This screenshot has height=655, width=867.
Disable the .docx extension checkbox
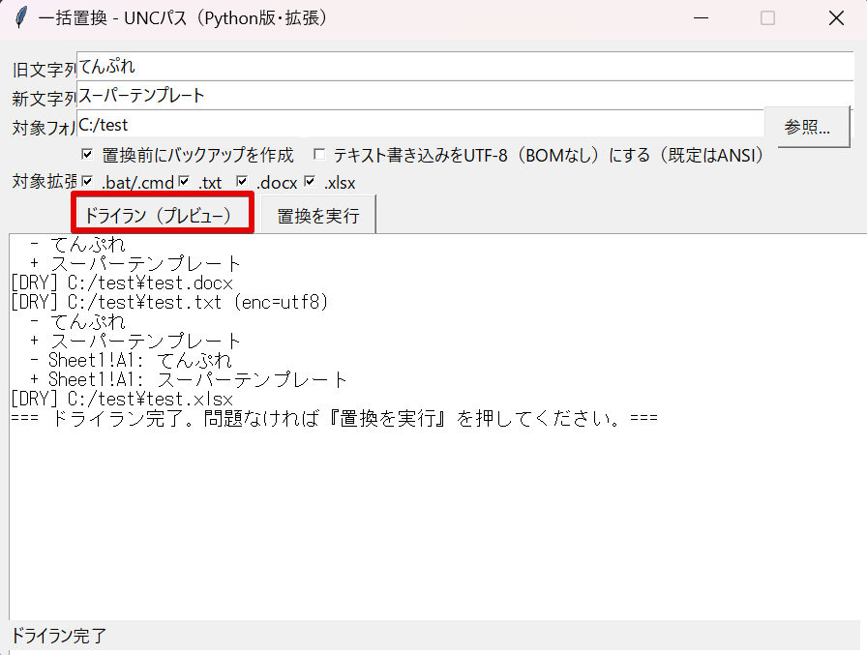pos(243,182)
